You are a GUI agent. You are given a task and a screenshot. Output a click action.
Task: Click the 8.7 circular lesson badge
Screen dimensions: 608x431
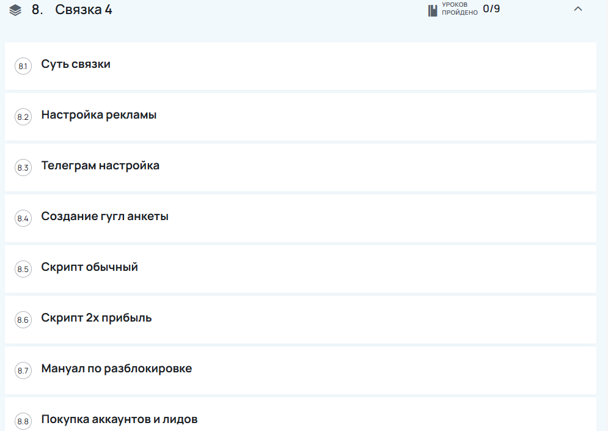pyautogui.click(x=23, y=370)
